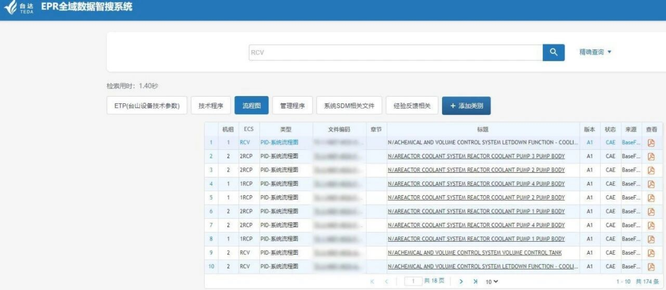Open VOLUME CONTROL TANK title link
The width and height of the screenshot is (666, 290).
(x=475, y=253)
